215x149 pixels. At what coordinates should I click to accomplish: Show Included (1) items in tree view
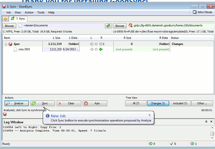click(180, 103)
